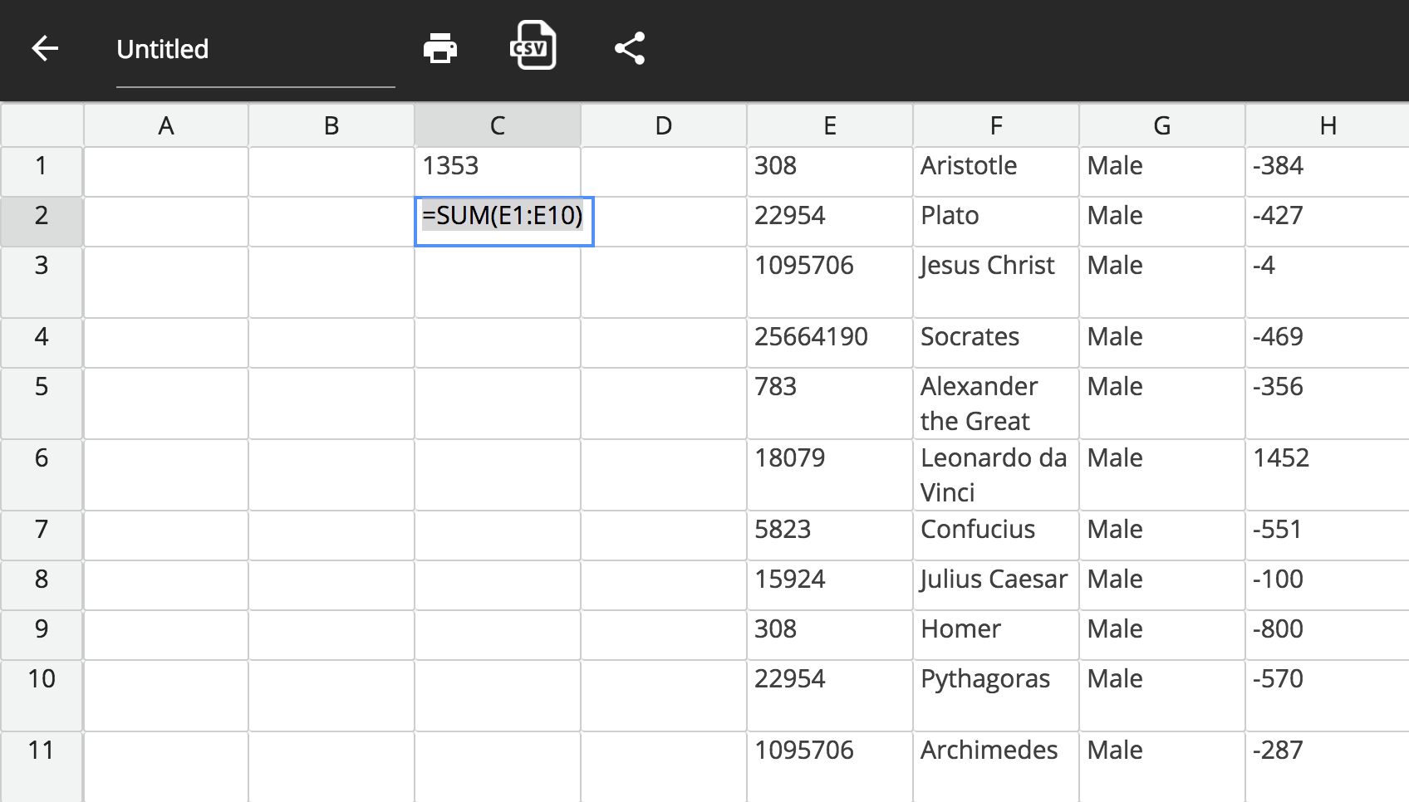Click cell containing =SUM(E1:E10)
This screenshot has height=802, width=1409.
[503, 221]
